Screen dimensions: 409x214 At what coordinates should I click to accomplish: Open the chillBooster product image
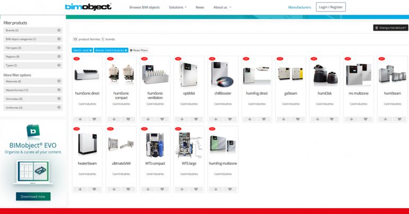[x=223, y=74]
